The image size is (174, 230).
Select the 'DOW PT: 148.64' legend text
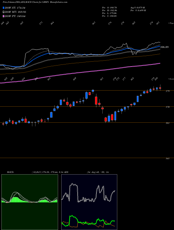tap(15, 16)
